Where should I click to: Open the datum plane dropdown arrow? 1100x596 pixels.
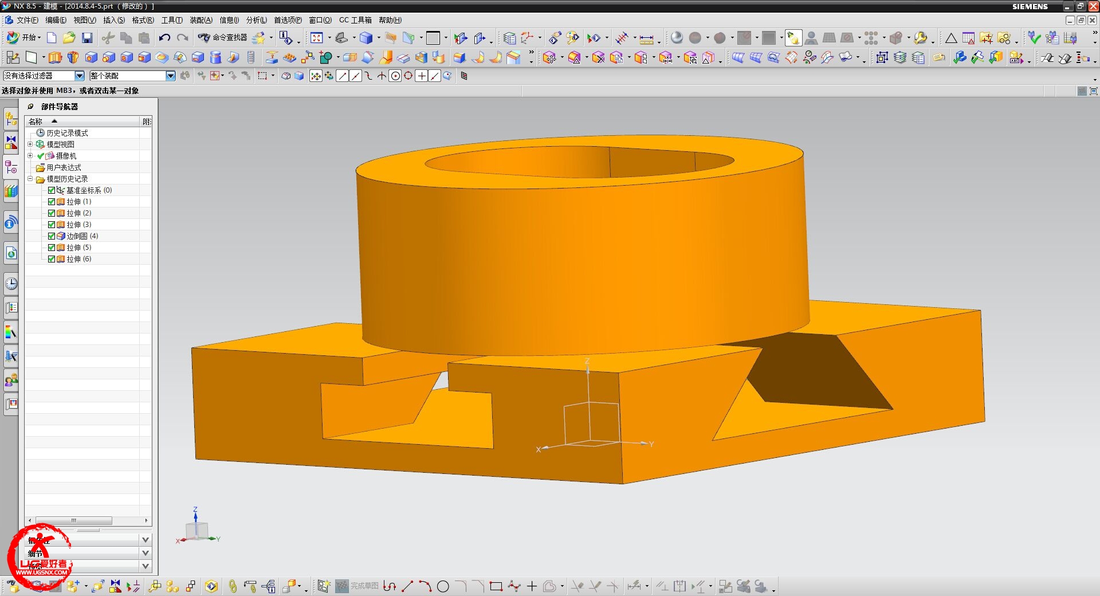pyautogui.click(x=43, y=57)
